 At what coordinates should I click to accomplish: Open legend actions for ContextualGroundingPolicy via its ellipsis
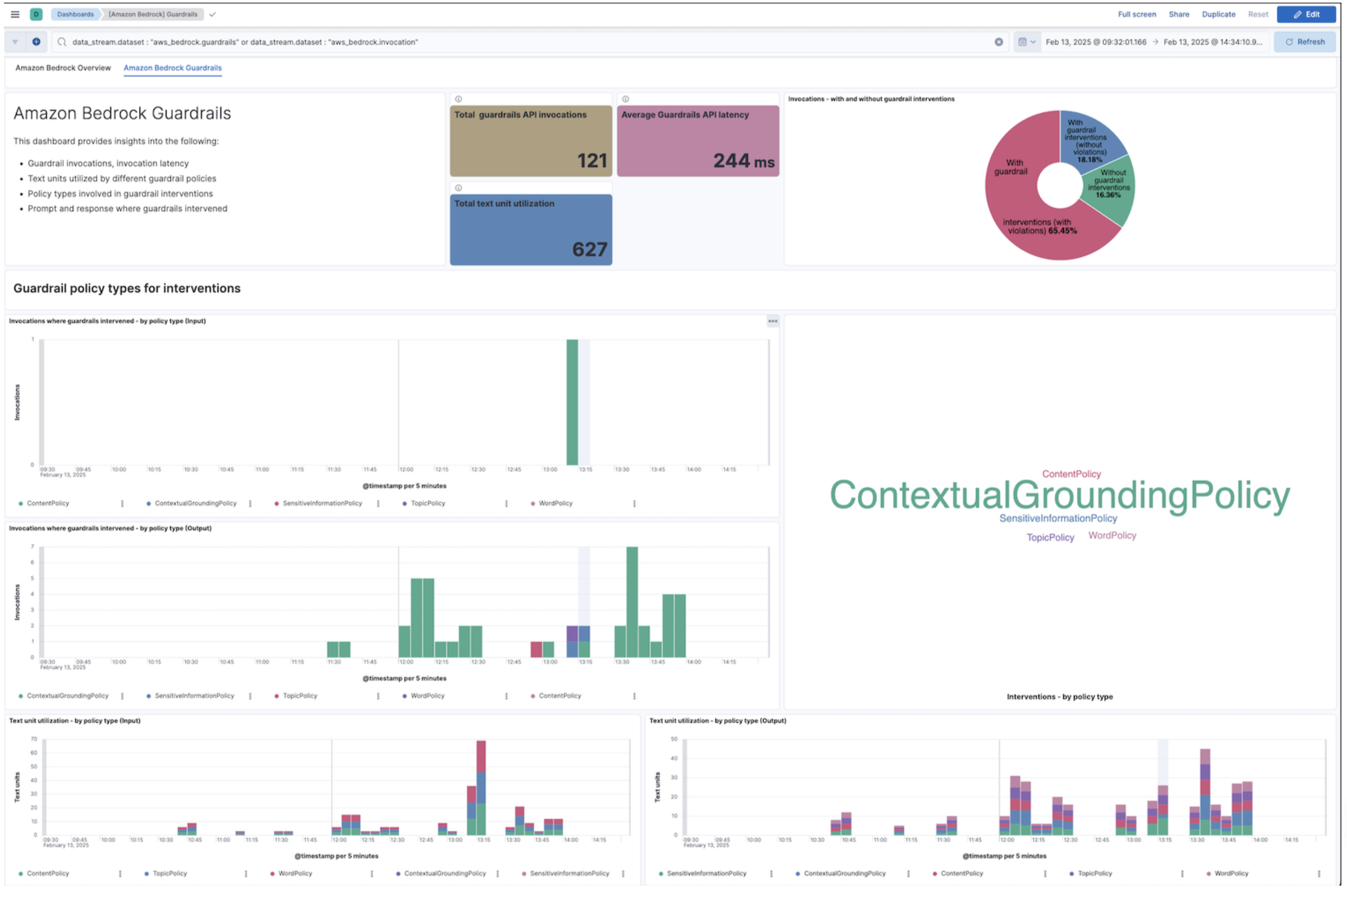250,503
